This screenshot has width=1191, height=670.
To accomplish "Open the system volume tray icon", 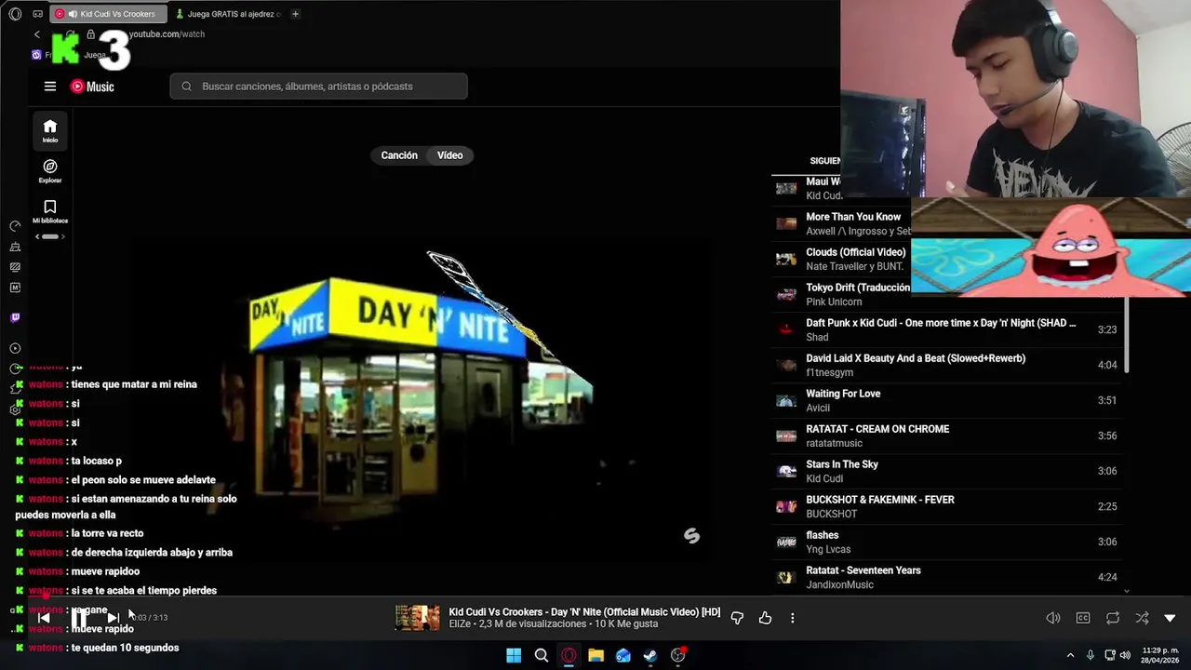I will 1125,655.
